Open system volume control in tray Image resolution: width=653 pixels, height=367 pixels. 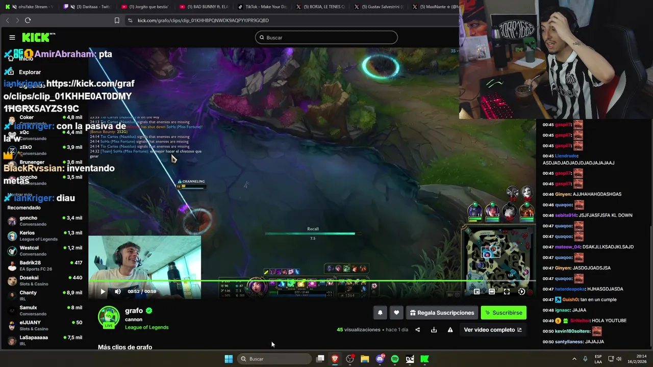coord(619,359)
